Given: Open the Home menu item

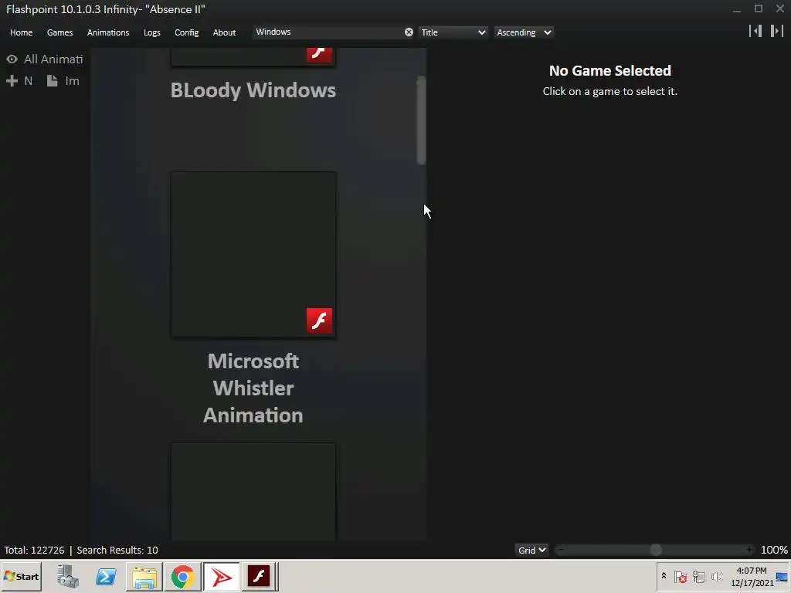Looking at the screenshot, I should [x=21, y=32].
